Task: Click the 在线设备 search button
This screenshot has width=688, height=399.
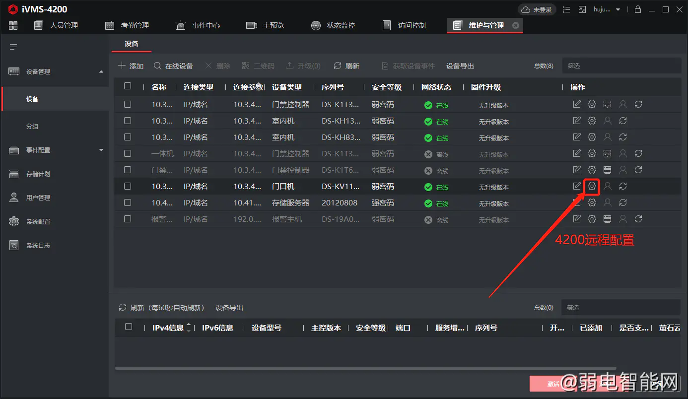Action: (x=173, y=66)
